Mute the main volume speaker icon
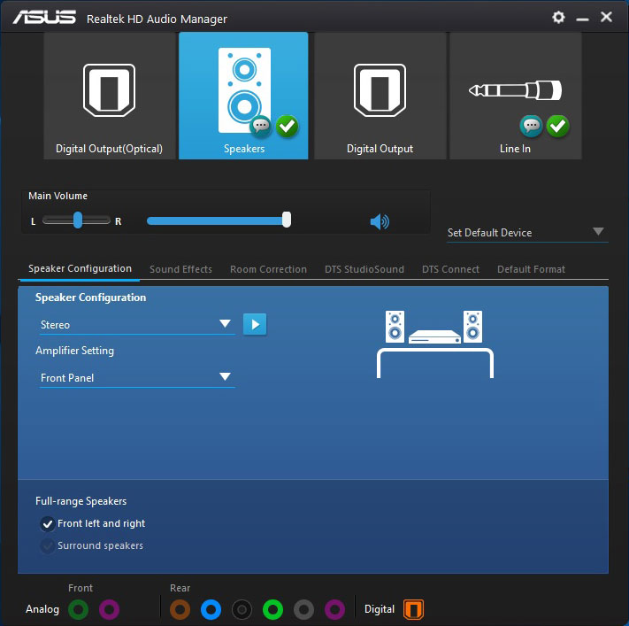629x626 pixels. (380, 221)
